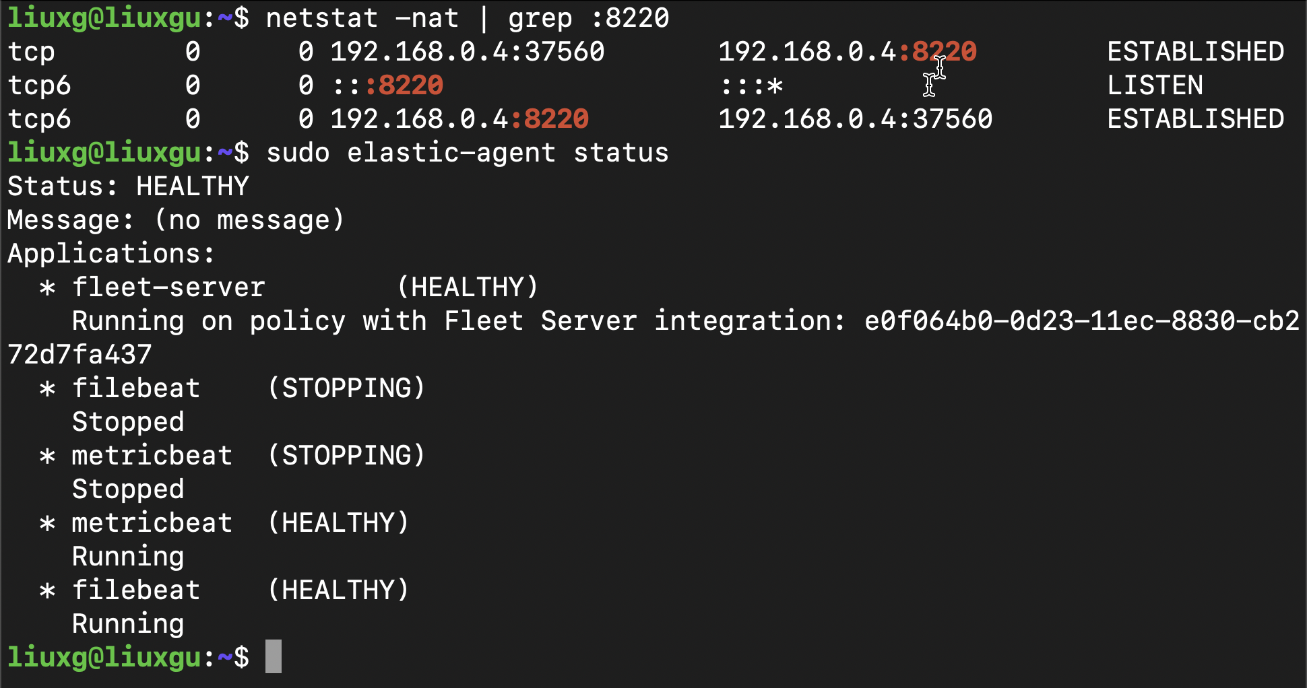Screen dimensions: 1307x688
Task: Click the 'LISTEN' state text
Action: [x=1155, y=85]
